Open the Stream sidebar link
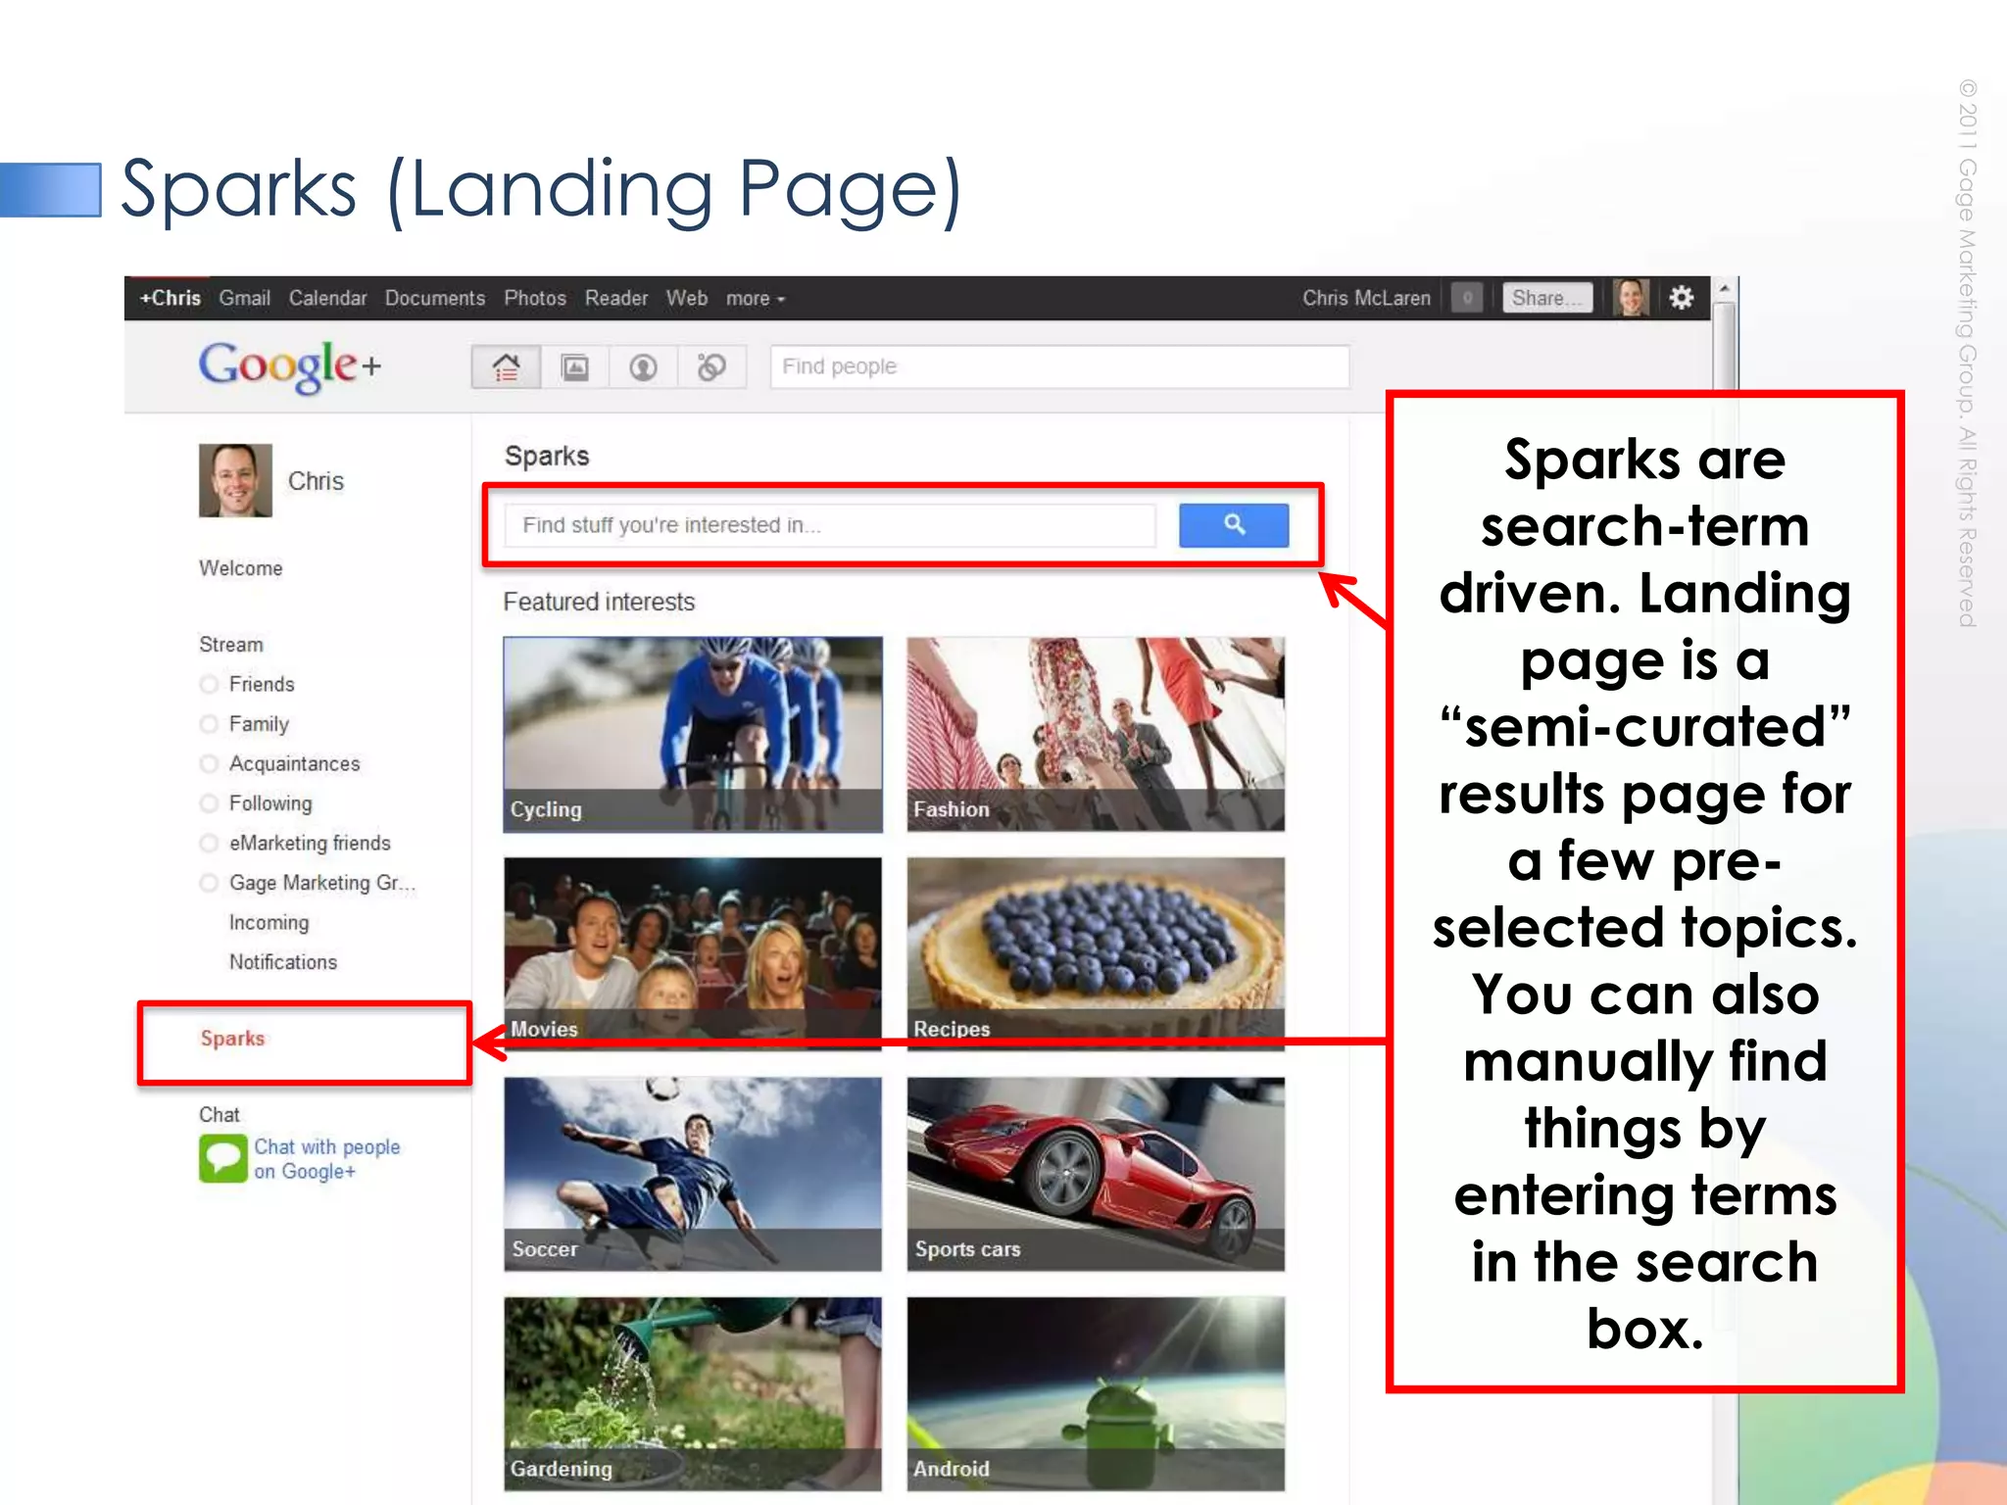Image resolution: width=2007 pixels, height=1505 pixels. (231, 645)
